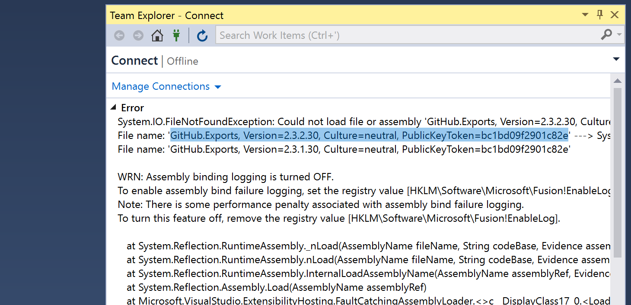Click the Connect page header
The image size is (631, 305).
click(x=134, y=60)
